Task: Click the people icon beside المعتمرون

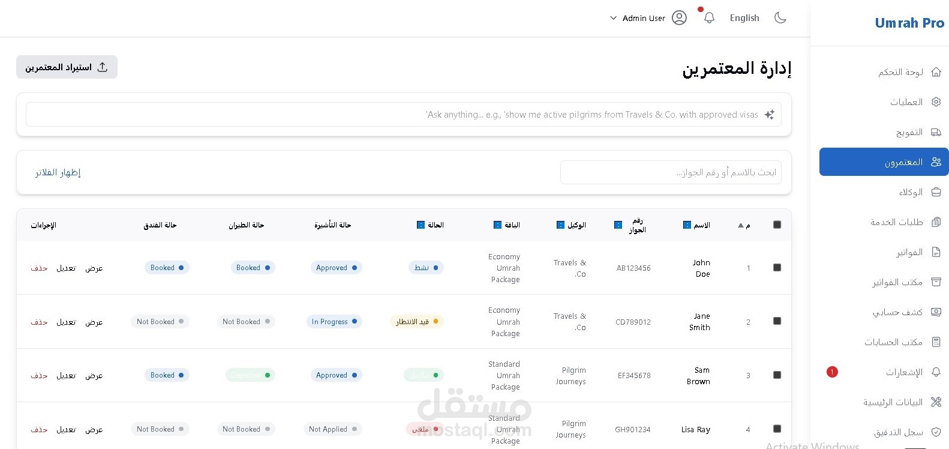Action: coord(936,162)
